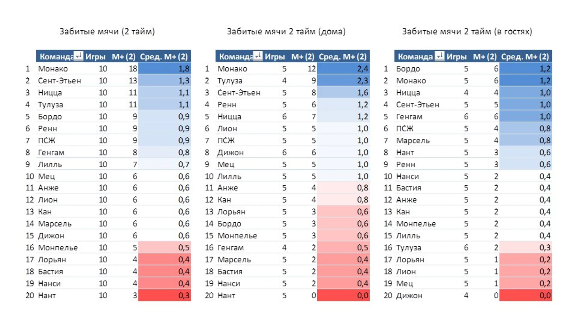576x323 pixels.
Task: Click the Сред. М+ (2) header in the home table
Action: 343,57
